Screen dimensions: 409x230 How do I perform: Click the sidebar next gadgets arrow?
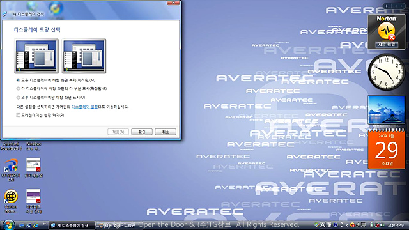[x=402, y=6]
